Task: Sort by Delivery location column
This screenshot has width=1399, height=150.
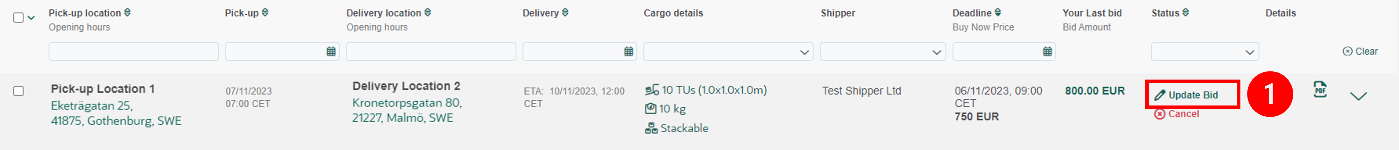Action: 428,12
